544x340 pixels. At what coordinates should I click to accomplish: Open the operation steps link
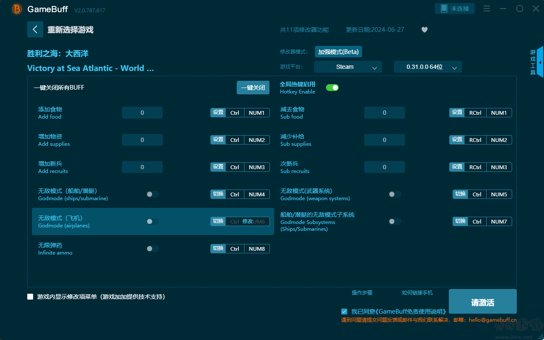pos(362,292)
